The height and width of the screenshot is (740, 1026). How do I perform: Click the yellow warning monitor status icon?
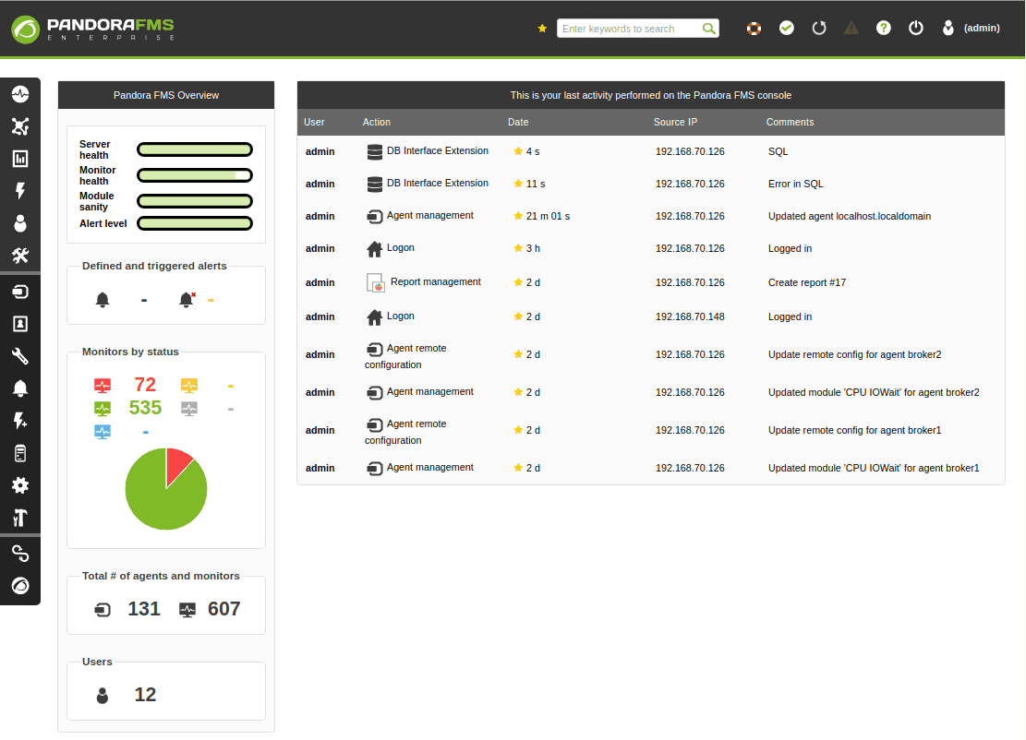[x=189, y=386]
